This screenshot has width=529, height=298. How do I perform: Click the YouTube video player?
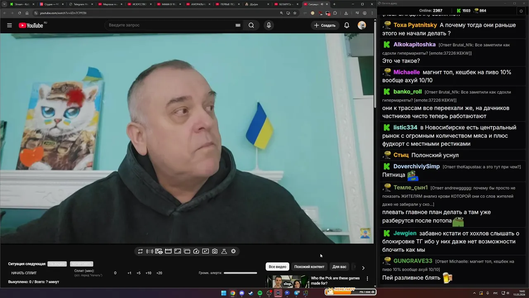tap(187, 138)
